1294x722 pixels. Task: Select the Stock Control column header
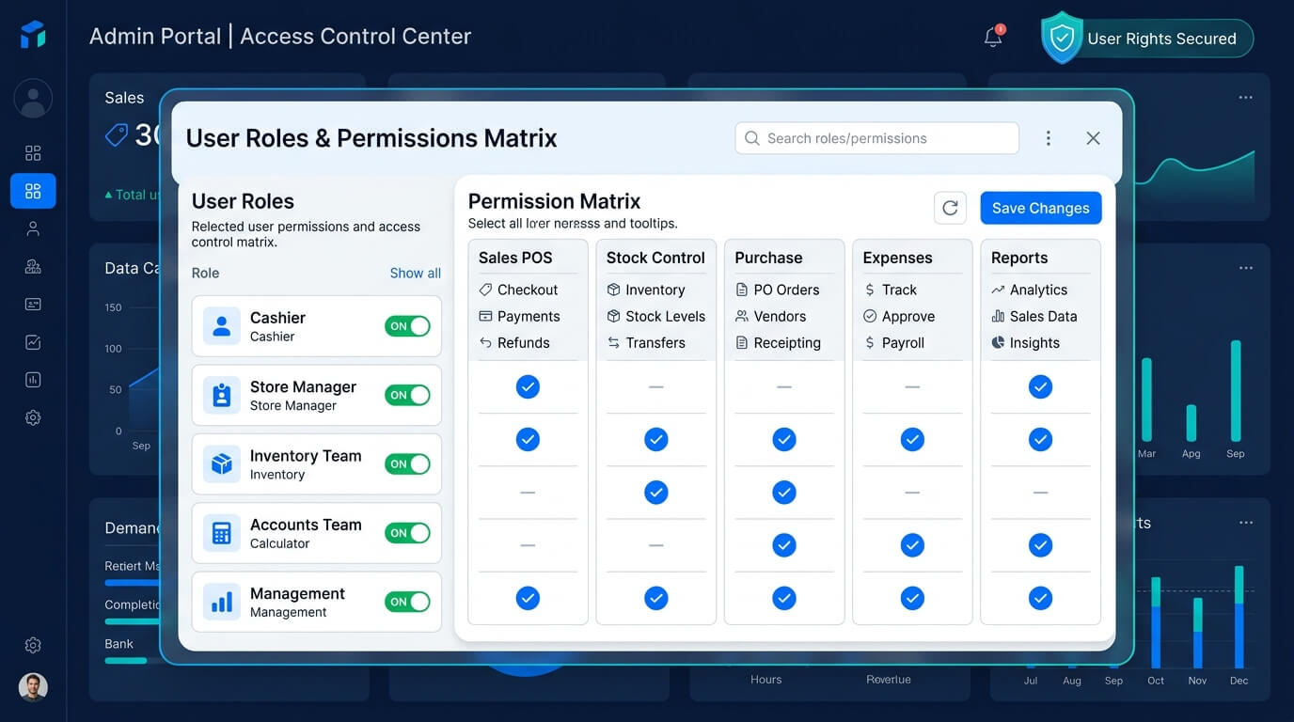655,258
